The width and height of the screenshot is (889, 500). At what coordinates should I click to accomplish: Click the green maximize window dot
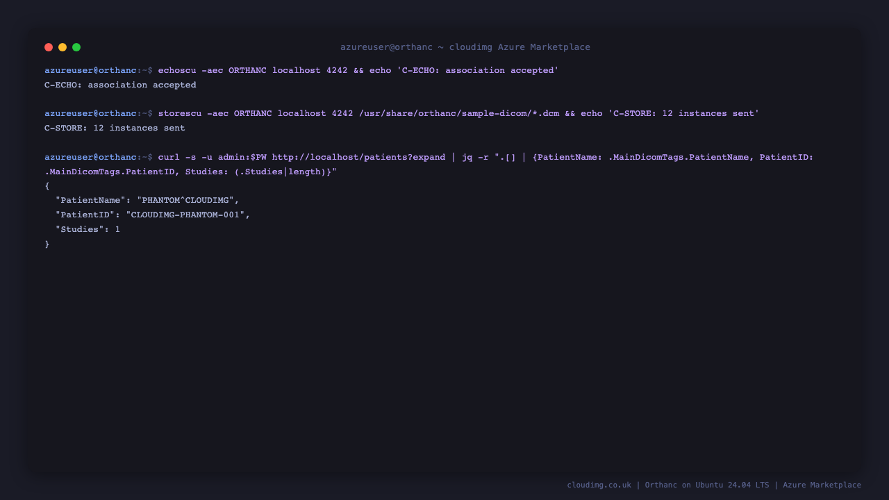76,47
